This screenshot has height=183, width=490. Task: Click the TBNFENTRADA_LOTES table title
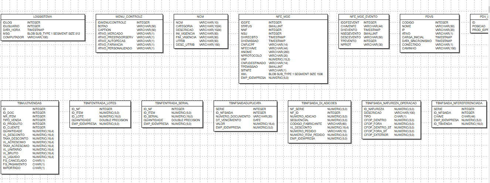point(99,103)
